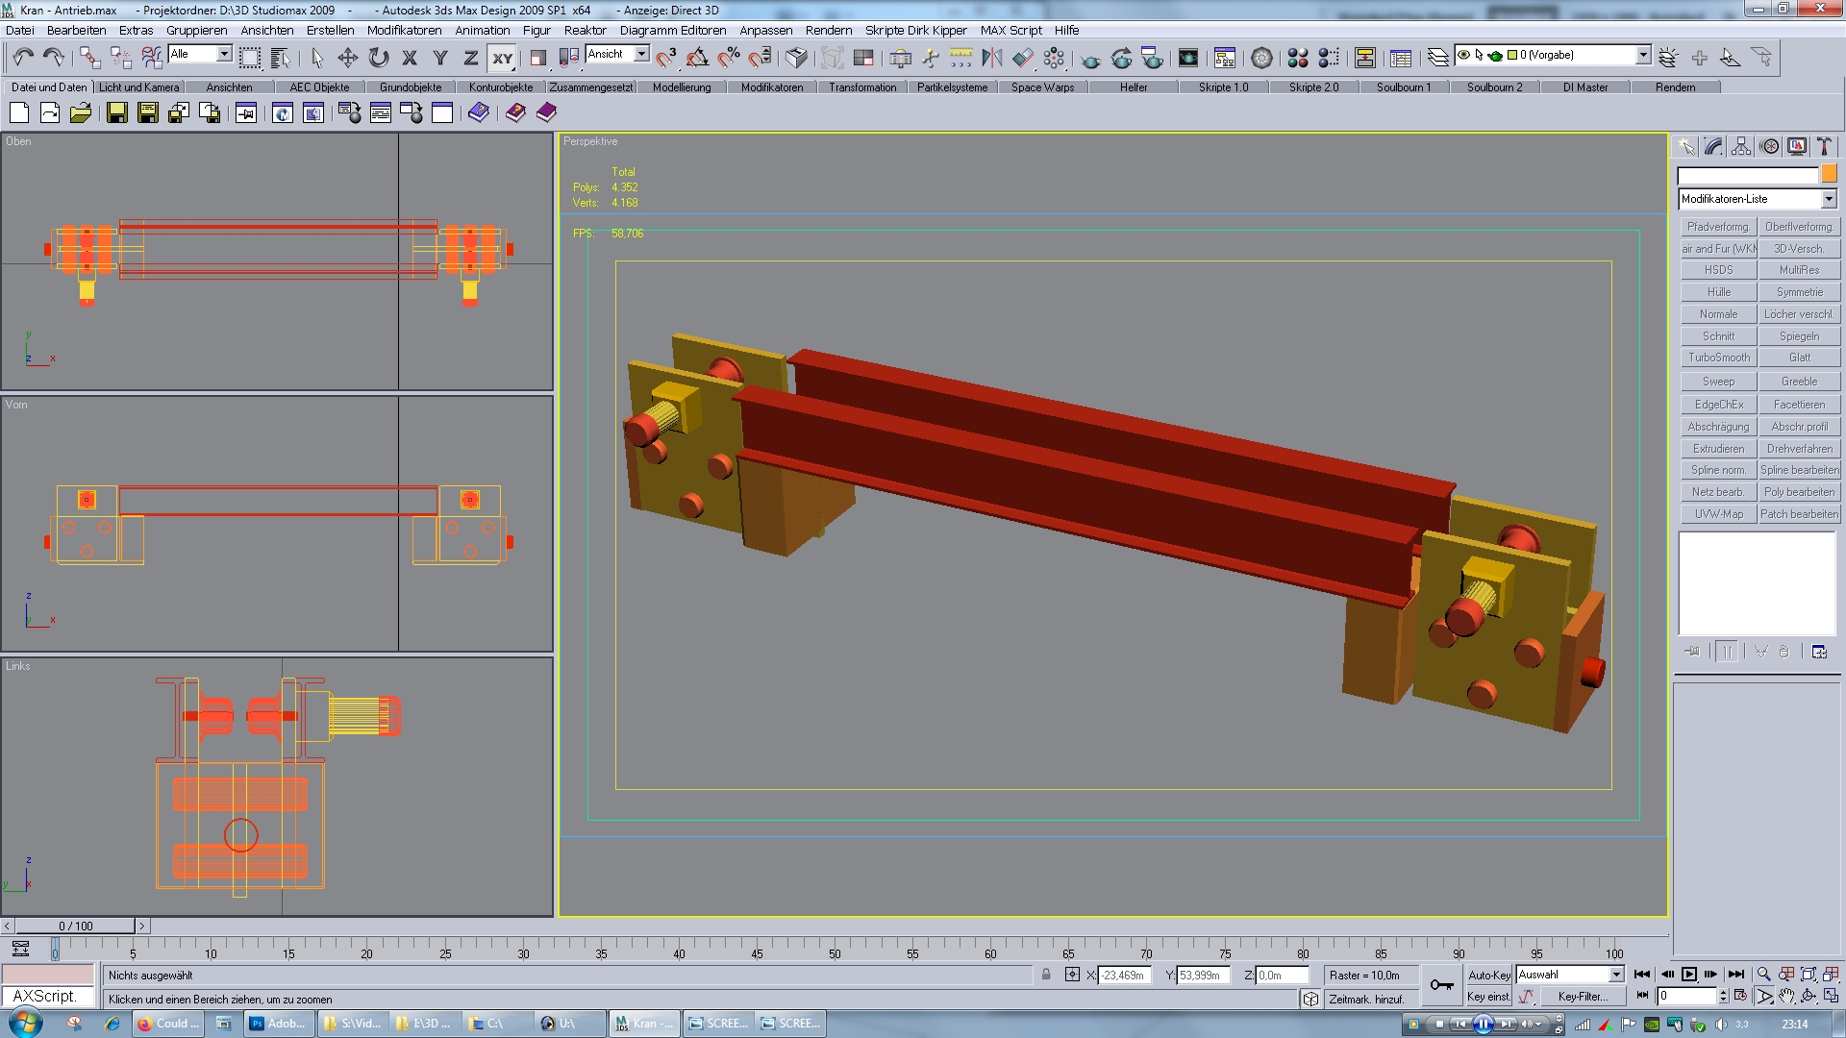Click the Mirror tool icon
Screen dimensions: 1846x1038
click(x=992, y=59)
